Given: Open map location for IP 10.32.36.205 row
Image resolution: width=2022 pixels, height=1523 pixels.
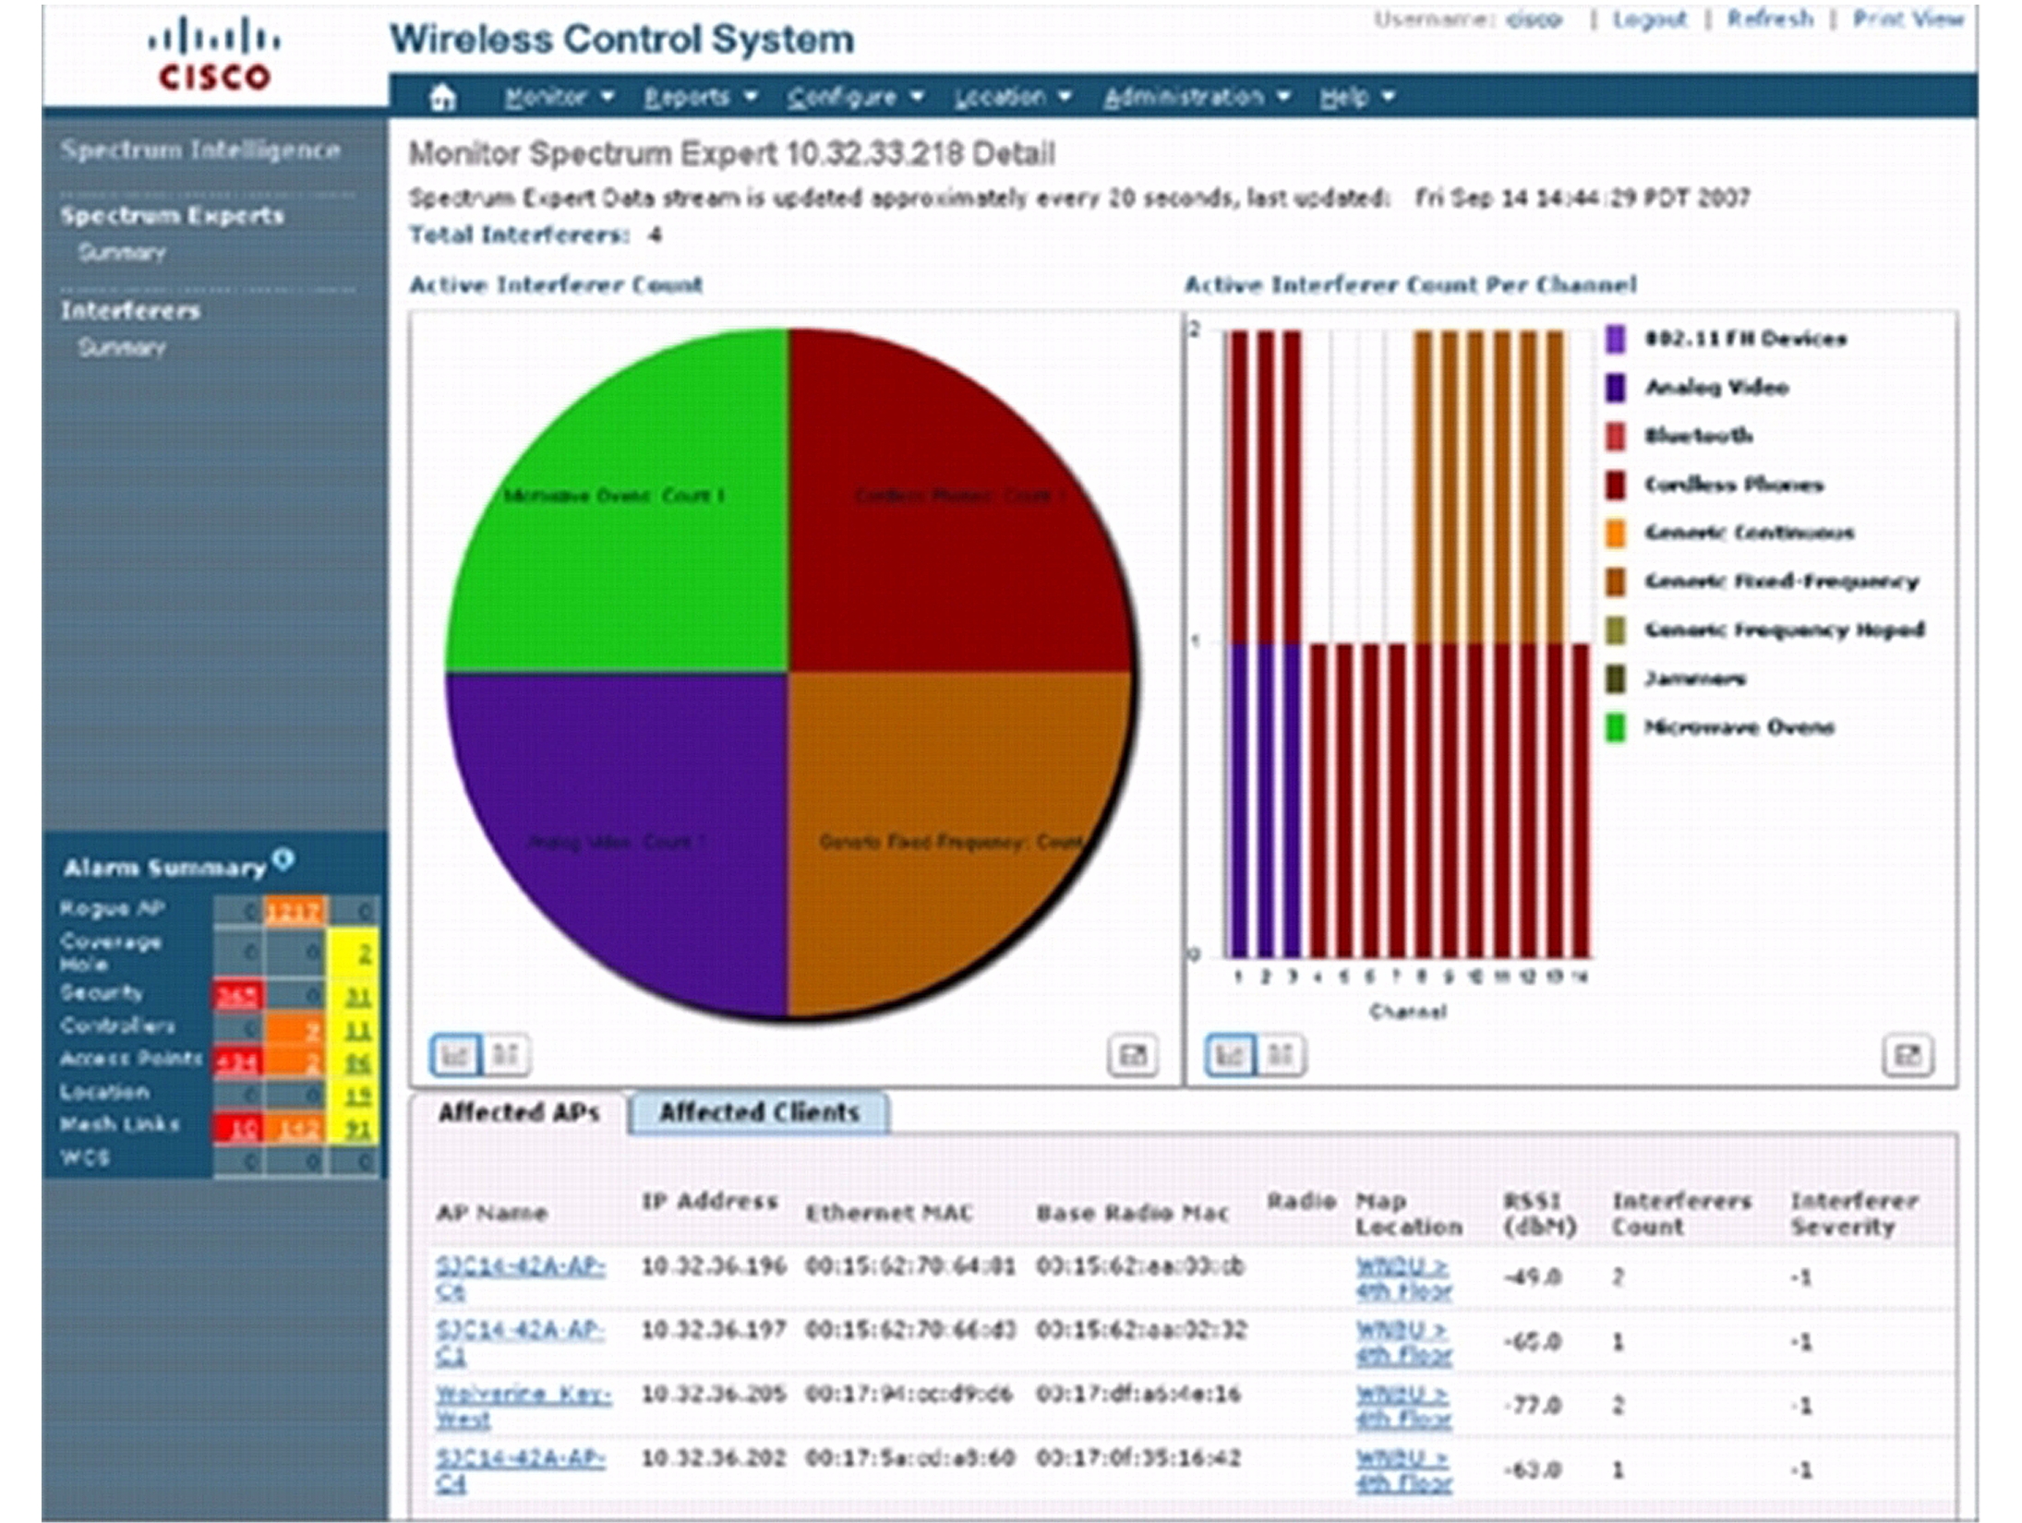Looking at the screenshot, I should click(x=1403, y=1407).
